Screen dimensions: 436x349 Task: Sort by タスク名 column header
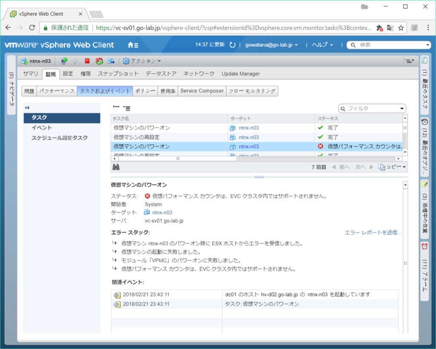pyautogui.click(x=169, y=119)
